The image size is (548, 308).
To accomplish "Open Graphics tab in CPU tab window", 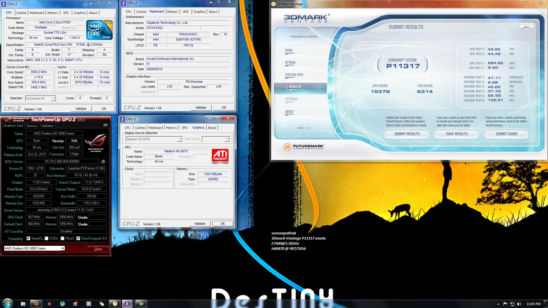I will (79, 13).
